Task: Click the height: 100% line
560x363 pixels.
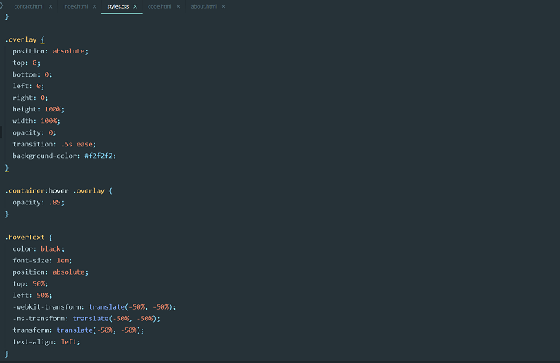Action: (x=39, y=109)
